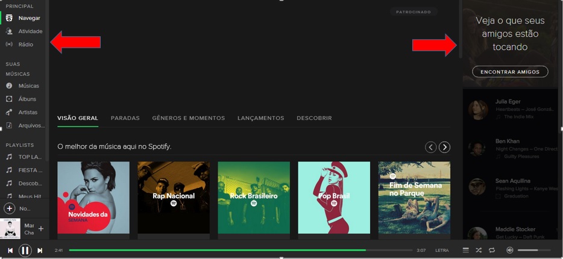The height and width of the screenshot is (259, 563).
Task: Open the Pop Brasil playlist cover
Action: coord(334,198)
